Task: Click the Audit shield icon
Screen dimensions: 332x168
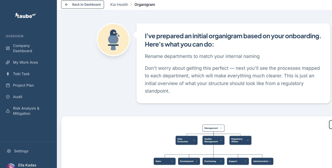Action: [8, 97]
